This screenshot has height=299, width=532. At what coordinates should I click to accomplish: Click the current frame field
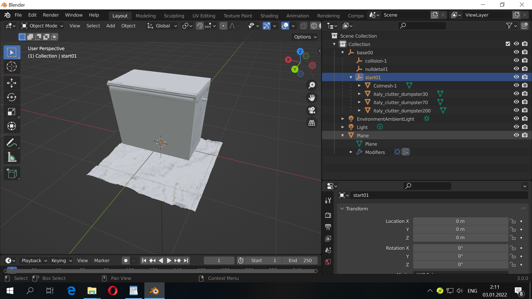219,261
